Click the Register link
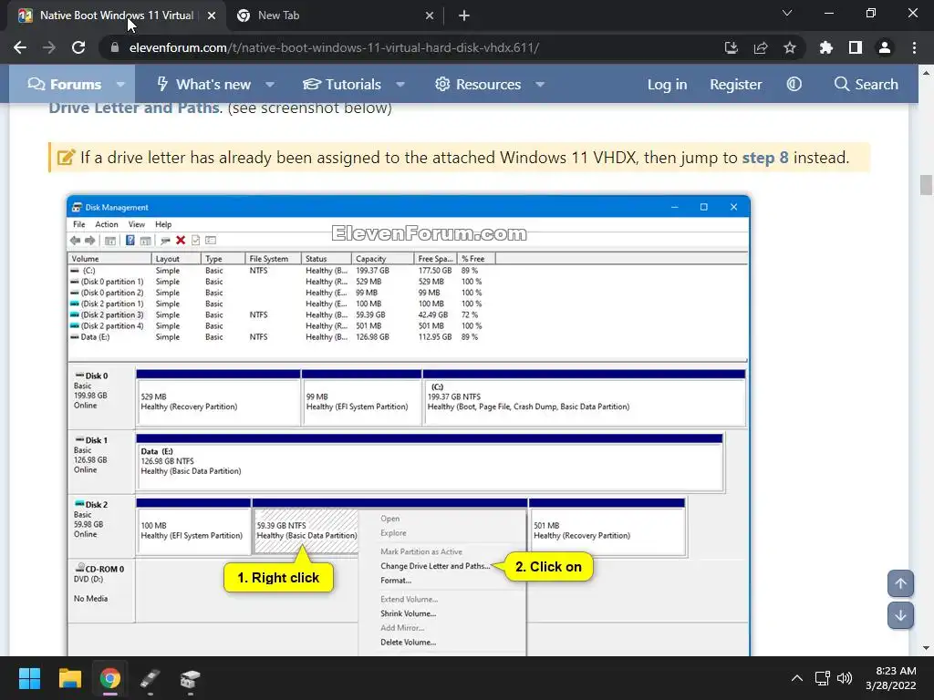The width and height of the screenshot is (934, 700). (736, 84)
